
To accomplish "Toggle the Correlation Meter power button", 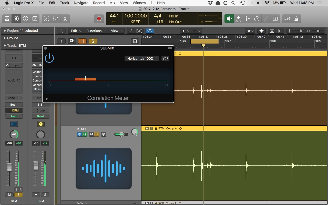I will coord(49,58).
